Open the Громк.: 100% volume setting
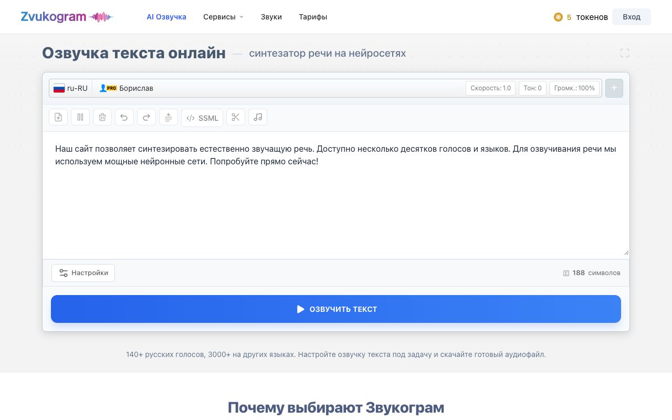This screenshot has width=672, height=420. tap(574, 88)
